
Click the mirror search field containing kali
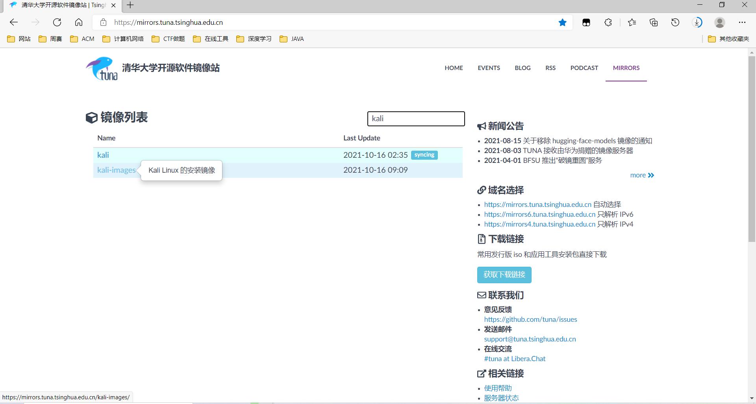coord(416,118)
